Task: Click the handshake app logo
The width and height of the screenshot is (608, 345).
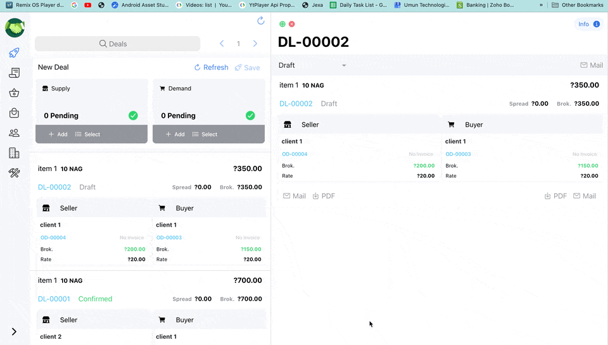Action: pos(15,28)
